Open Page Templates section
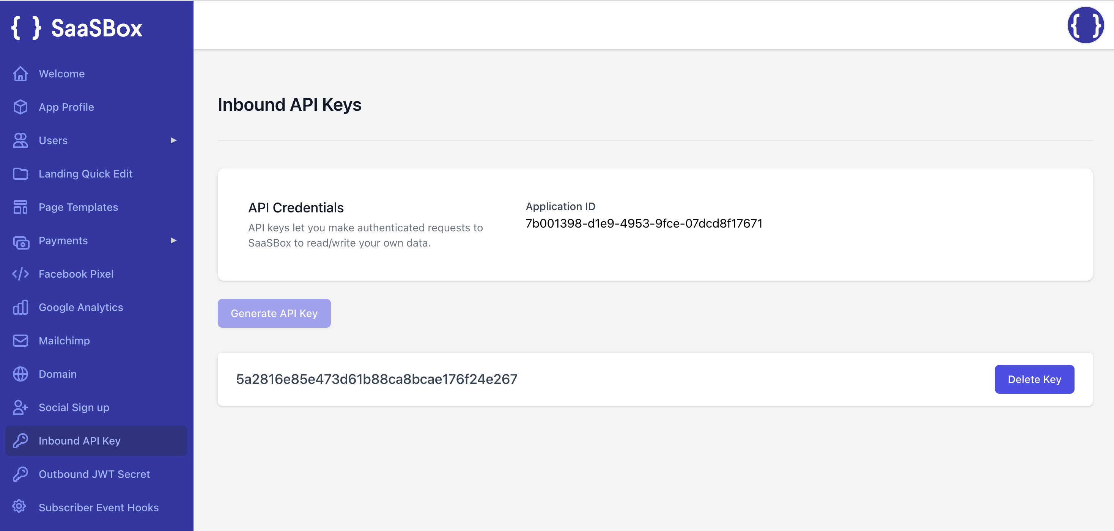The image size is (1114, 531). click(x=96, y=207)
